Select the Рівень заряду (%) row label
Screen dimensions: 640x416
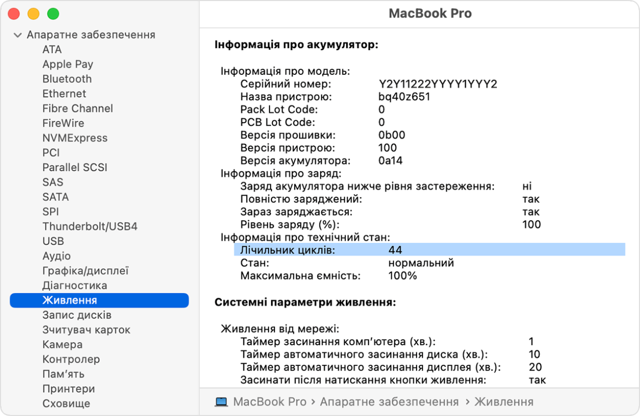[x=290, y=224]
